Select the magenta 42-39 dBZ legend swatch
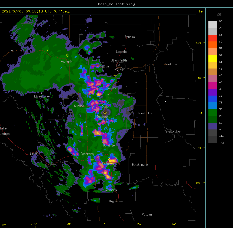Image resolution: width=233 pixels, height=228 pixels. 212,86
